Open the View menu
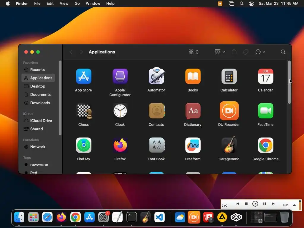The width and height of the screenshot is (304, 228). (x=64, y=4)
